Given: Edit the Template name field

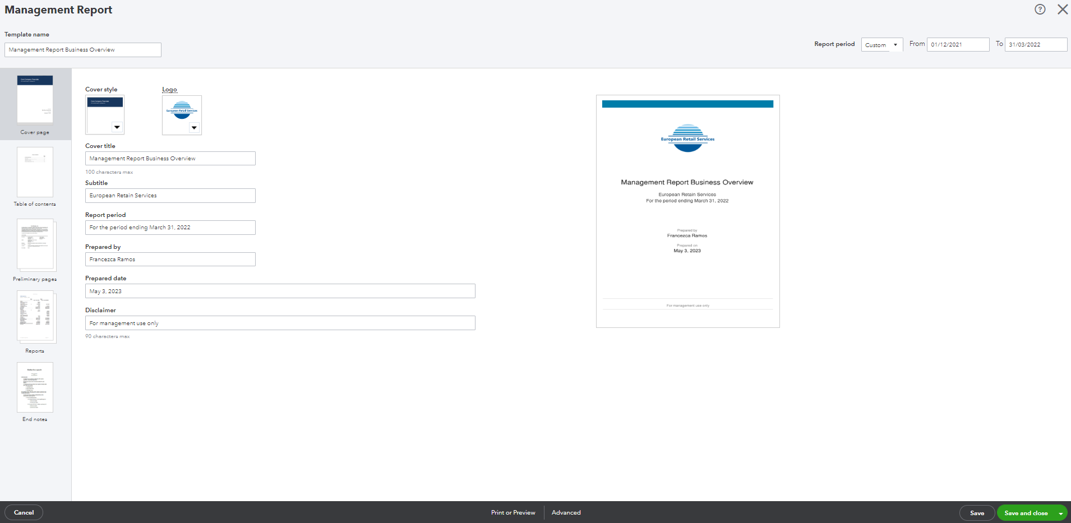Looking at the screenshot, I should (x=83, y=50).
